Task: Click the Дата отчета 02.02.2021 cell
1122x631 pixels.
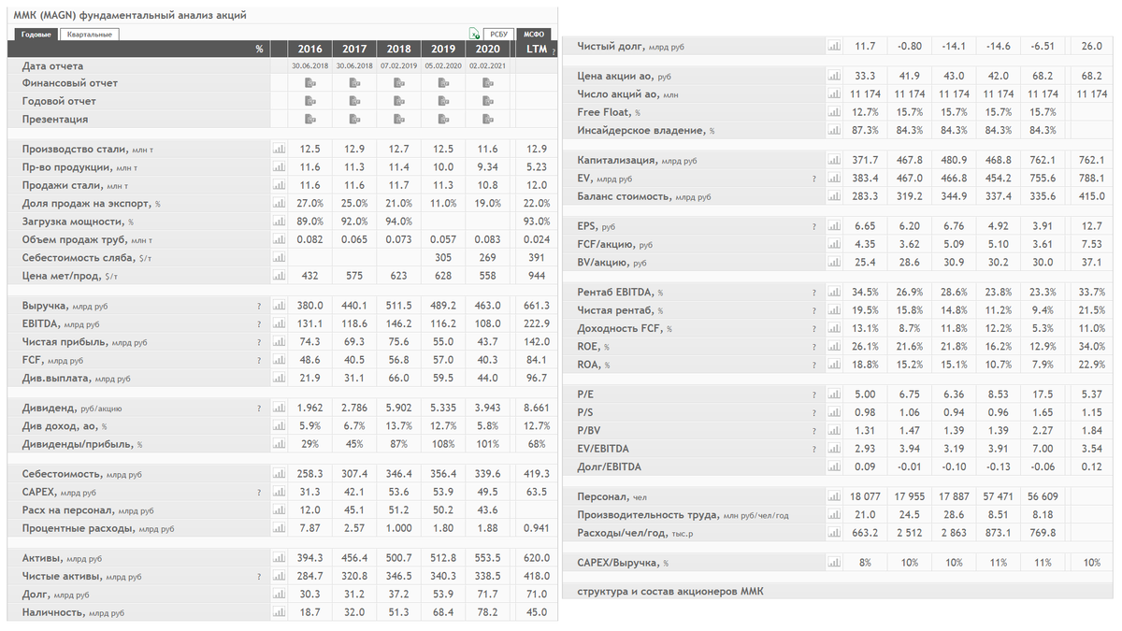Action: (x=488, y=66)
